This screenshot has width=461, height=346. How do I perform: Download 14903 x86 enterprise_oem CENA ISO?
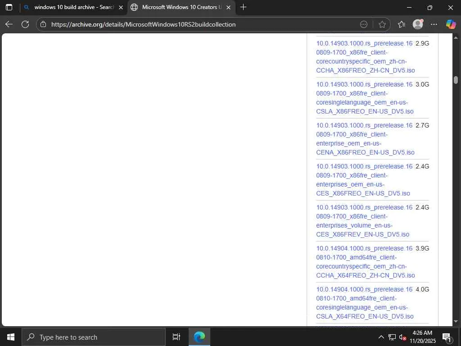click(365, 139)
